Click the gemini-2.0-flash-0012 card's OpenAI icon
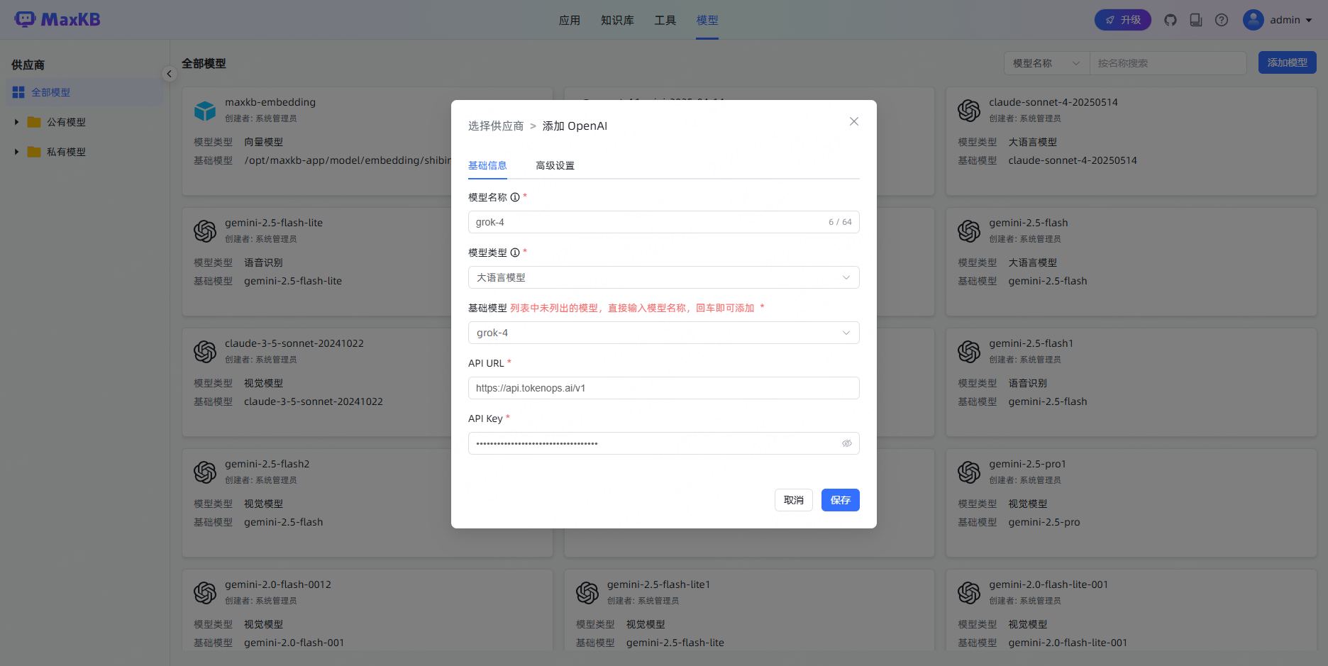This screenshot has height=666, width=1328. pyautogui.click(x=205, y=593)
